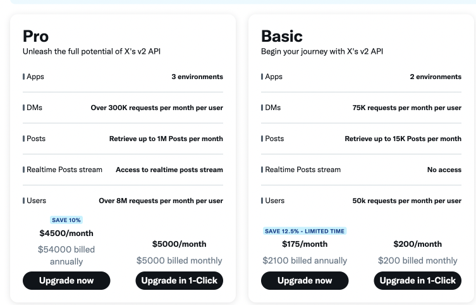Click the DMs label in the Pro card
This screenshot has width=476, height=305.
[34, 108]
